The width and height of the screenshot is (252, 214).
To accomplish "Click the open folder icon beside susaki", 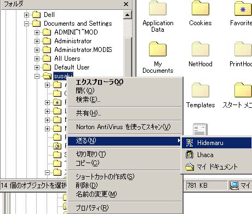I will coord(47,76).
